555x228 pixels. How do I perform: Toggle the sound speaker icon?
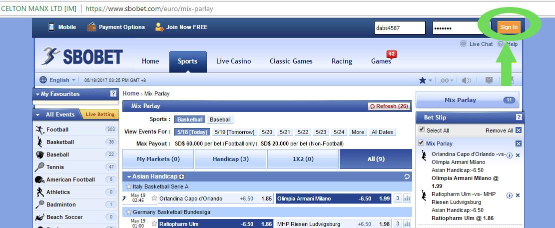pyautogui.click(x=467, y=80)
